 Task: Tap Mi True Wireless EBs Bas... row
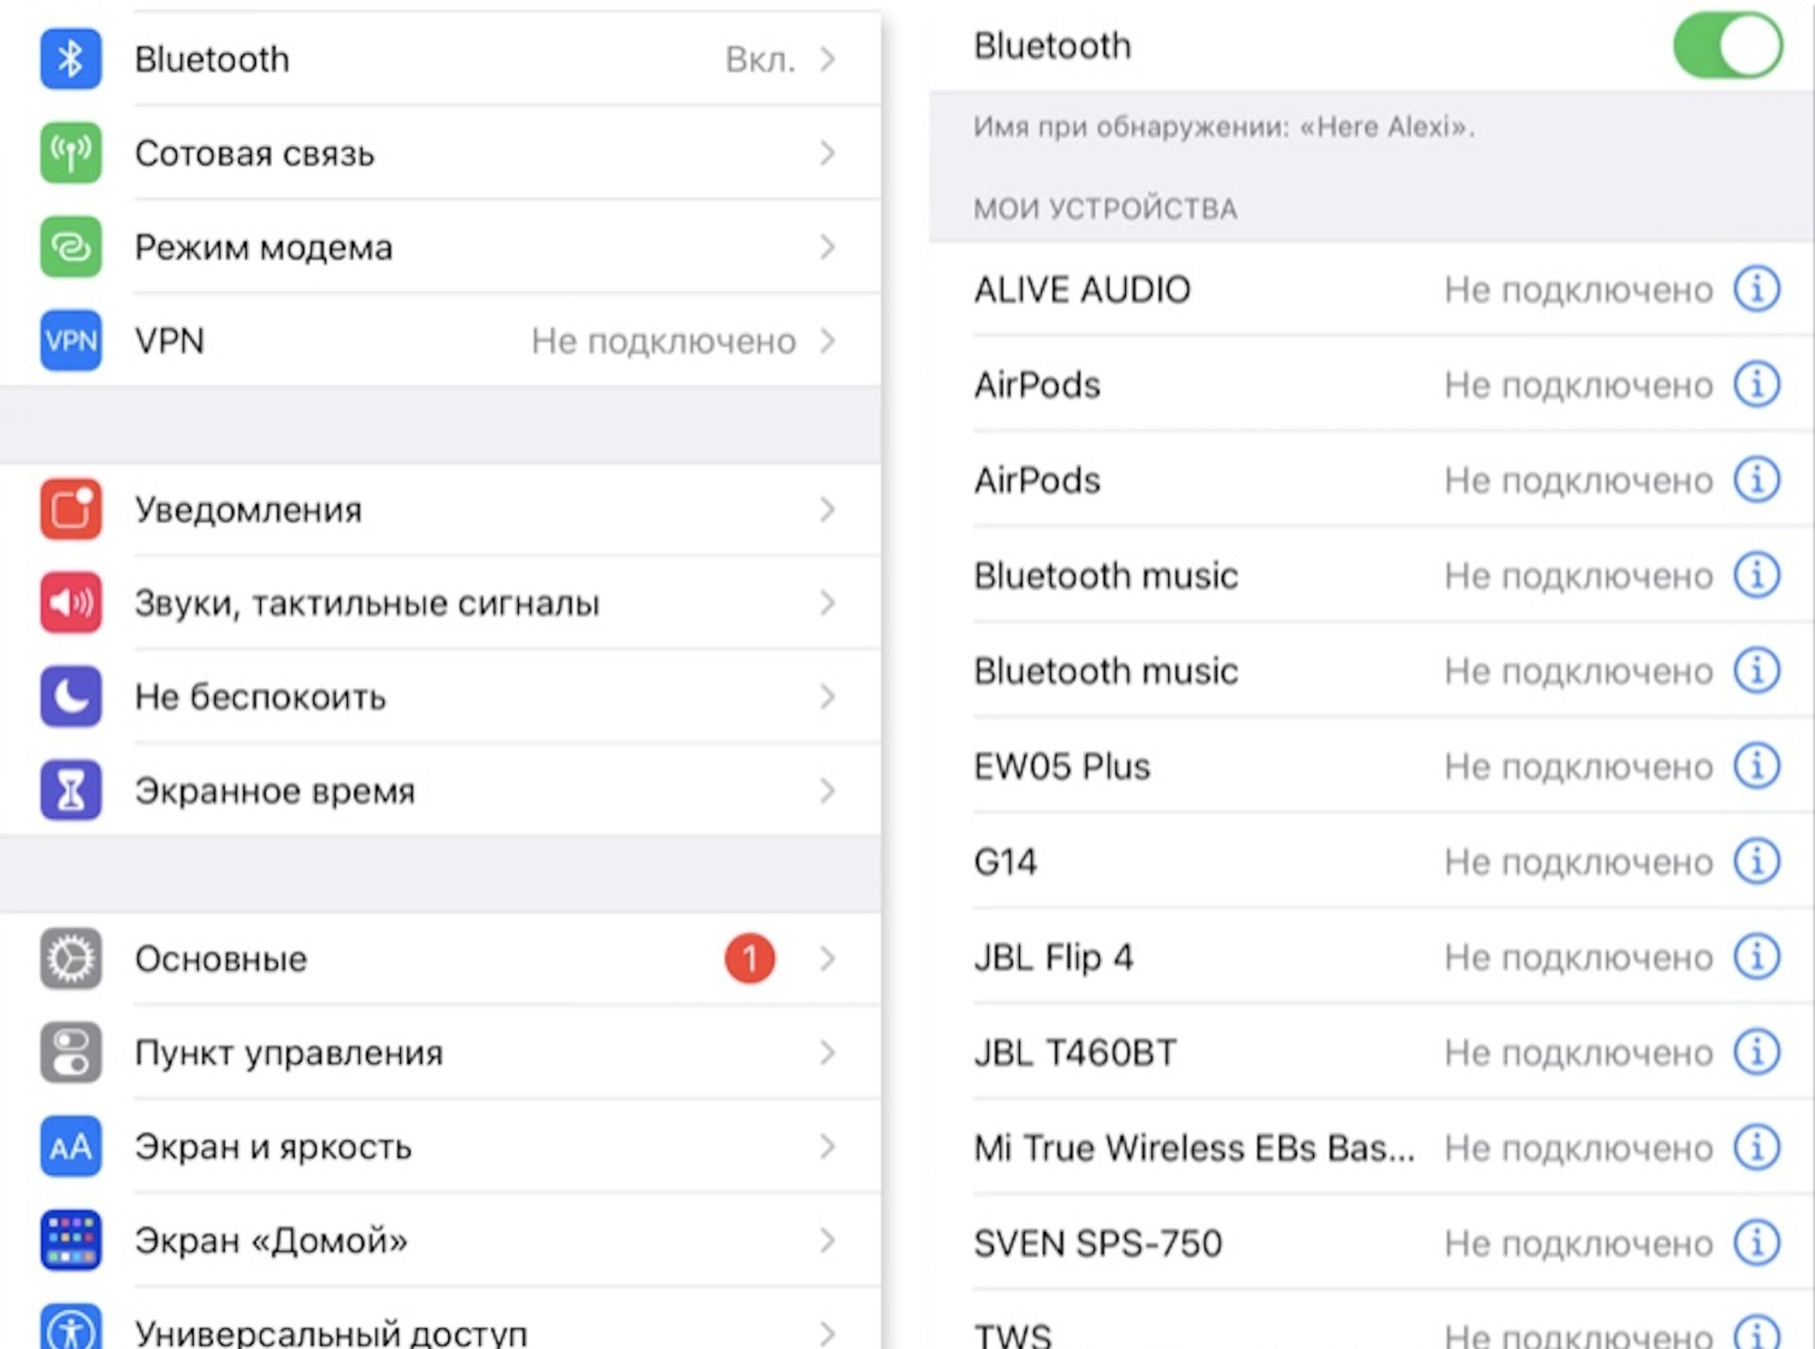tap(1372, 1148)
